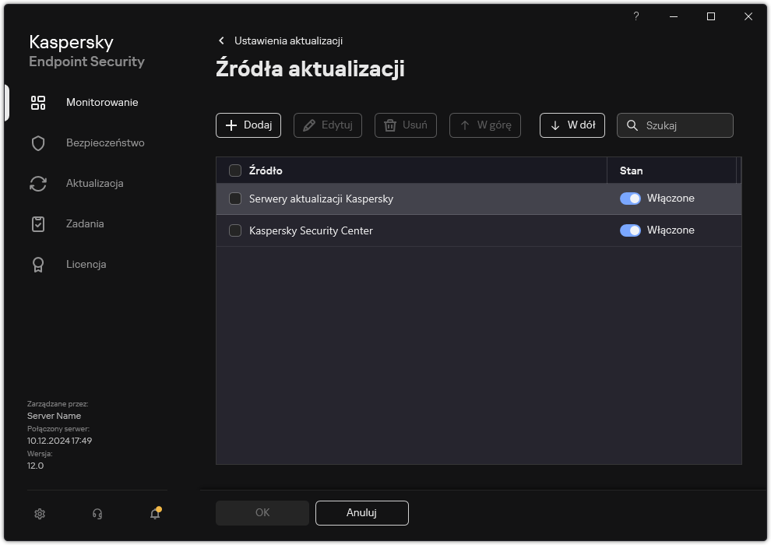Screen dimensions: 771x545
Task: Click the support headset icon
Action: pyautogui.click(x=97, y=514)
